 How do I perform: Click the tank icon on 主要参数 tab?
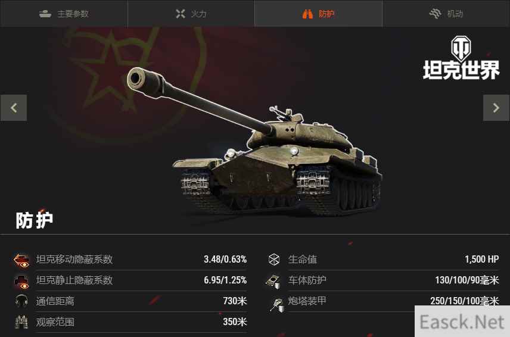[x=45, y=14]
